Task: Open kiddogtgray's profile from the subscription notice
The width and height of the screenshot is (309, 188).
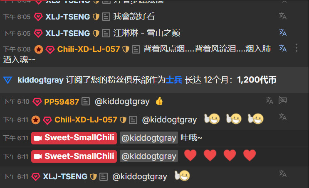Action: [40, 80]
